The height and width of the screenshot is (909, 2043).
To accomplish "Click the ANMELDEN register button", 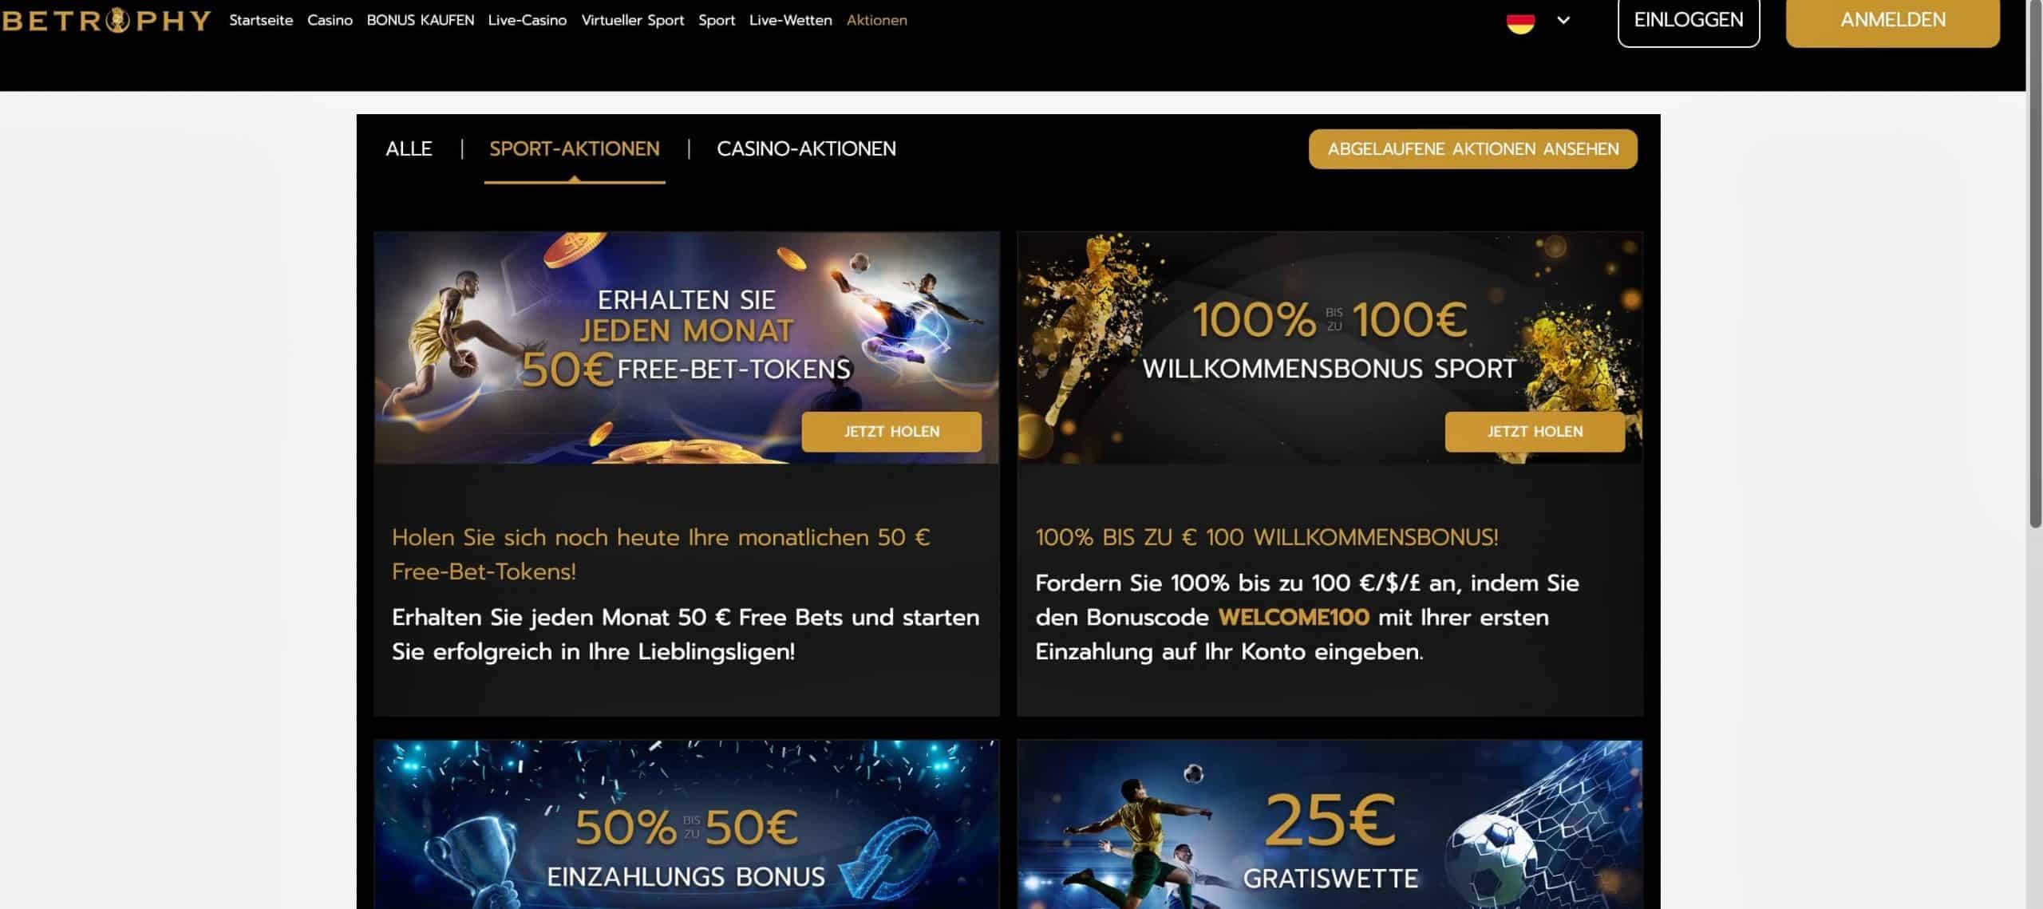I will [1893, 21].
